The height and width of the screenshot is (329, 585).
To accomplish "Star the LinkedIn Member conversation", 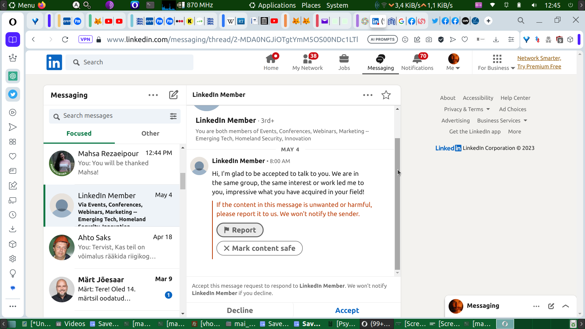I will [x=386, y=95].
